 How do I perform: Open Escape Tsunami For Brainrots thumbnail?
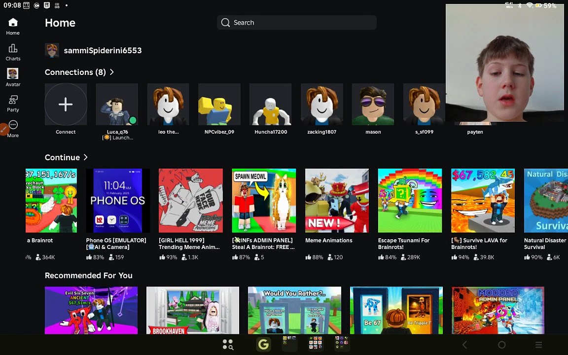410,200
